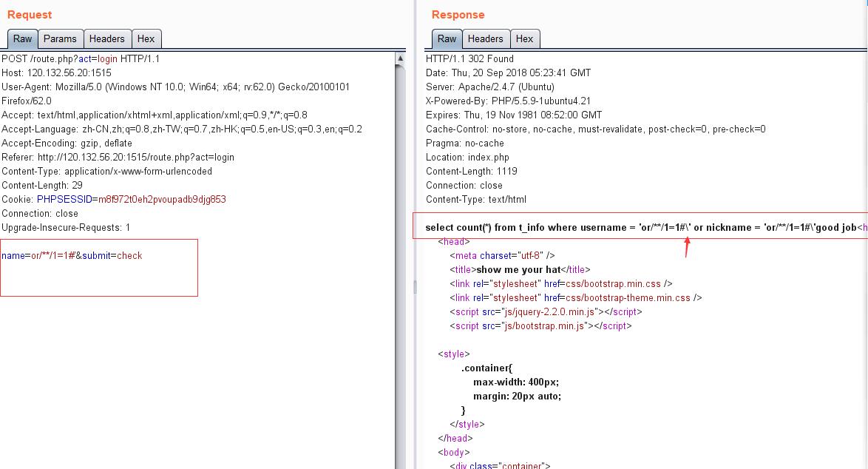The width and height of the screenshot is (868, 469).
Task: Click the jquery-2.2.0.min.js script line
Action: coord(546,311)
